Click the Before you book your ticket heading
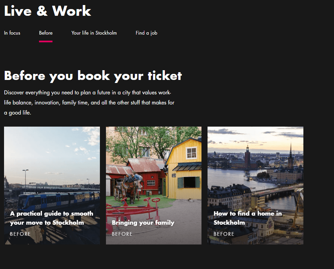The image size is (334, 269). [93, 76]
